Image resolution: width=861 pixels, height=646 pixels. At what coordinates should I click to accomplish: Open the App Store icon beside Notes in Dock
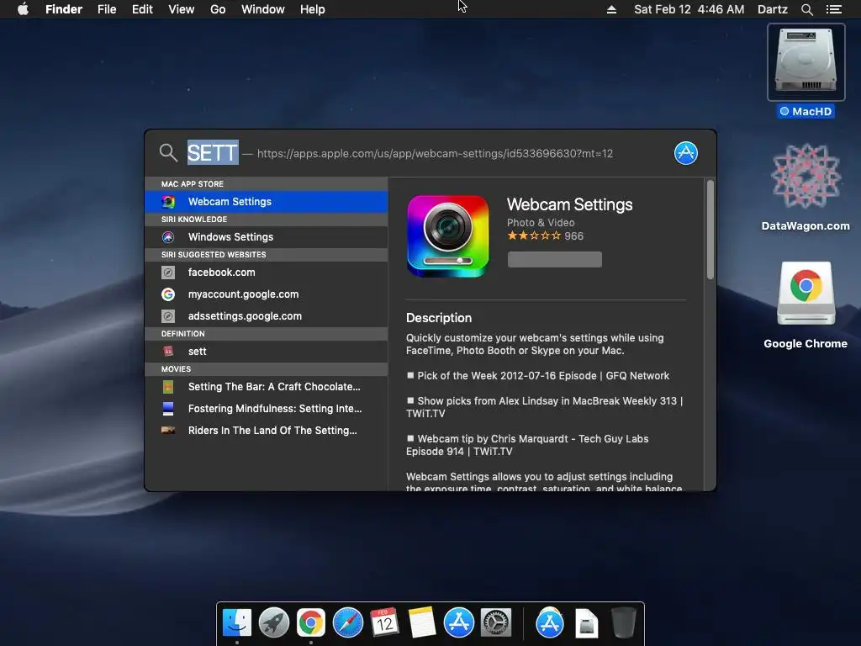point(458,623)
